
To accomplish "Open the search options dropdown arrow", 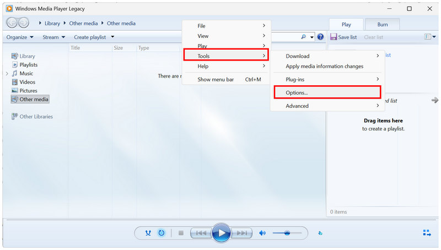I will click(x=312, y=37).
